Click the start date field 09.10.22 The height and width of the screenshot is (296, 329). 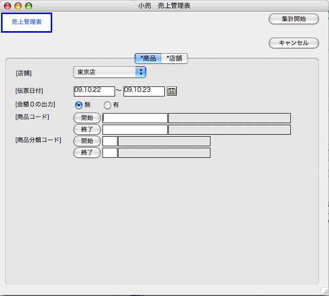(94, 91)
